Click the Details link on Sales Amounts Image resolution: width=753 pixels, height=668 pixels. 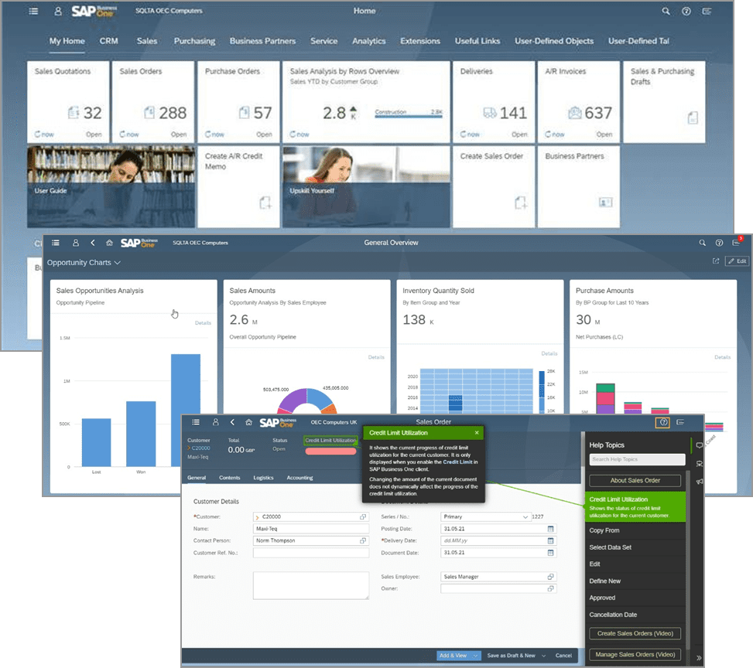click(x=377, y=357)
